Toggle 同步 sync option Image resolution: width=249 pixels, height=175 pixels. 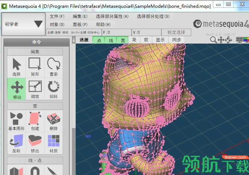tap(177, 40)
